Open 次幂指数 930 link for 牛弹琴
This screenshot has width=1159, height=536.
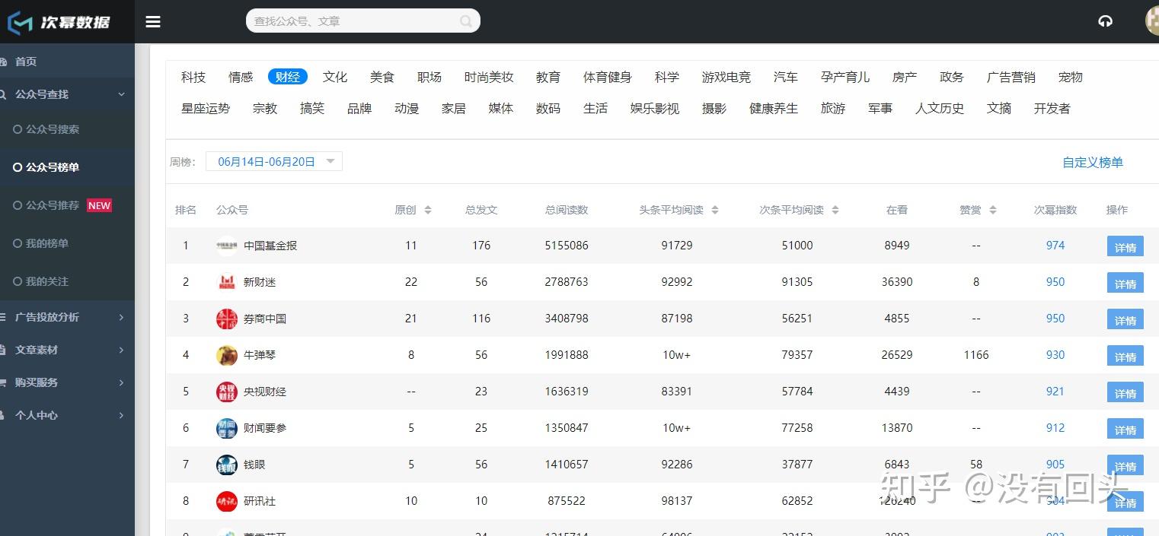[x=1055, y=355]
